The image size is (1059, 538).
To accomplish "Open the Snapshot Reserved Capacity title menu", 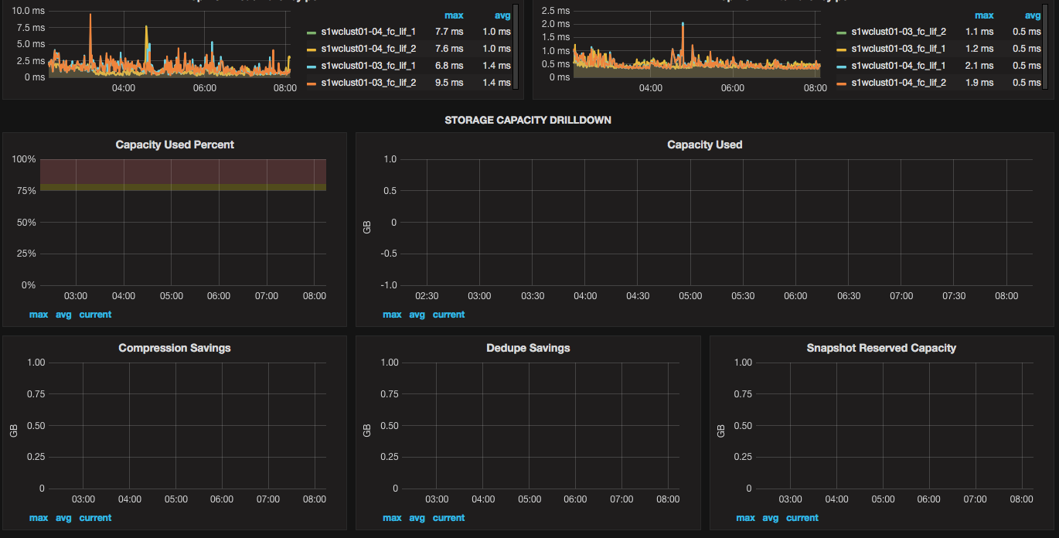I will (x=881, y=348).
